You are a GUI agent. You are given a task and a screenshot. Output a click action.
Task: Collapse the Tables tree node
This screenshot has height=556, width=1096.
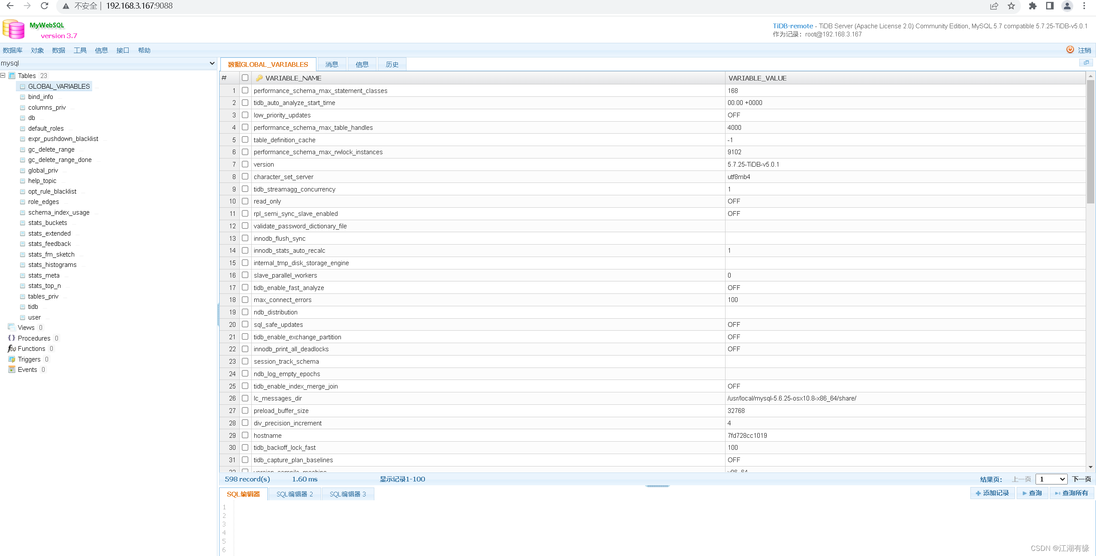pyautogui.click(x=3, y=75)
